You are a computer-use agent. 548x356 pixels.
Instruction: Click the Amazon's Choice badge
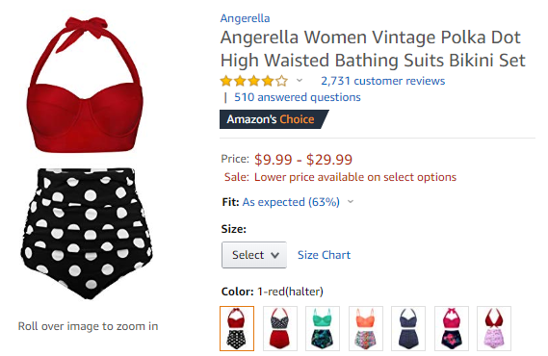tap(274, 119)
